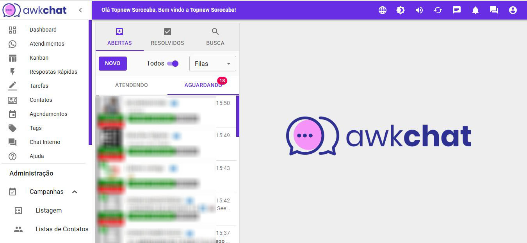The height and width of the screenshot is (243, 527).
Task: Open the language selector globe icon
Action: coord(383,10)
